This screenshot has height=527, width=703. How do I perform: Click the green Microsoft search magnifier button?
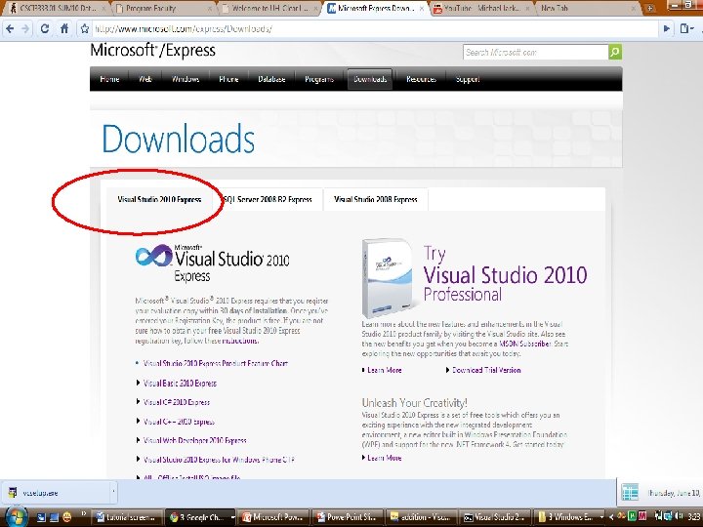pyautogui.click(x=615, y=52)
